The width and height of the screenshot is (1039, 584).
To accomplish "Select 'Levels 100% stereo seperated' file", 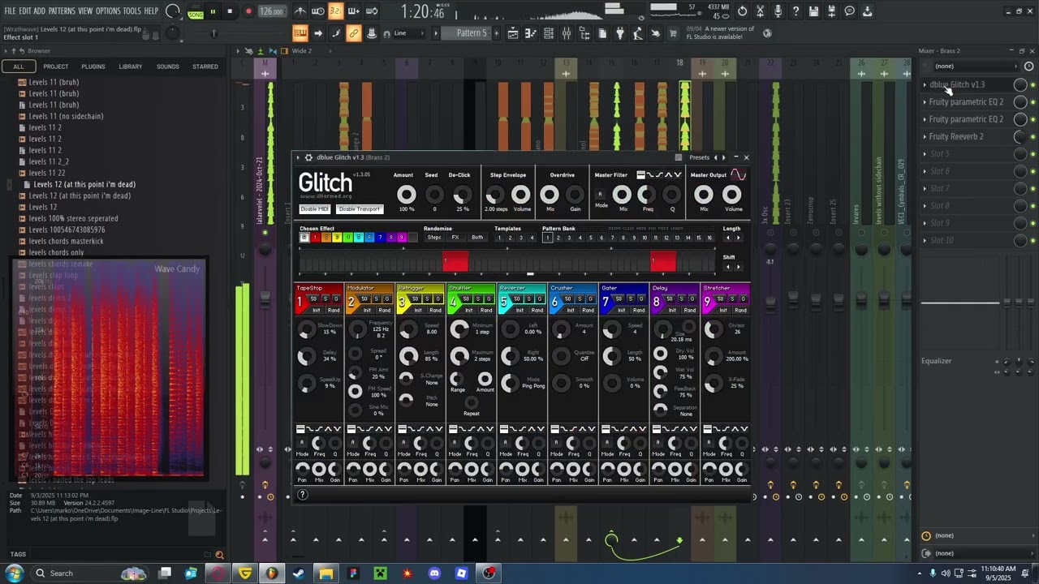I will click(x=73, y=218).
